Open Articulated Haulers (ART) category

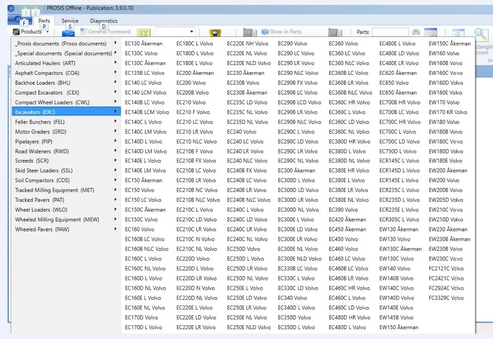coord(67,63)
